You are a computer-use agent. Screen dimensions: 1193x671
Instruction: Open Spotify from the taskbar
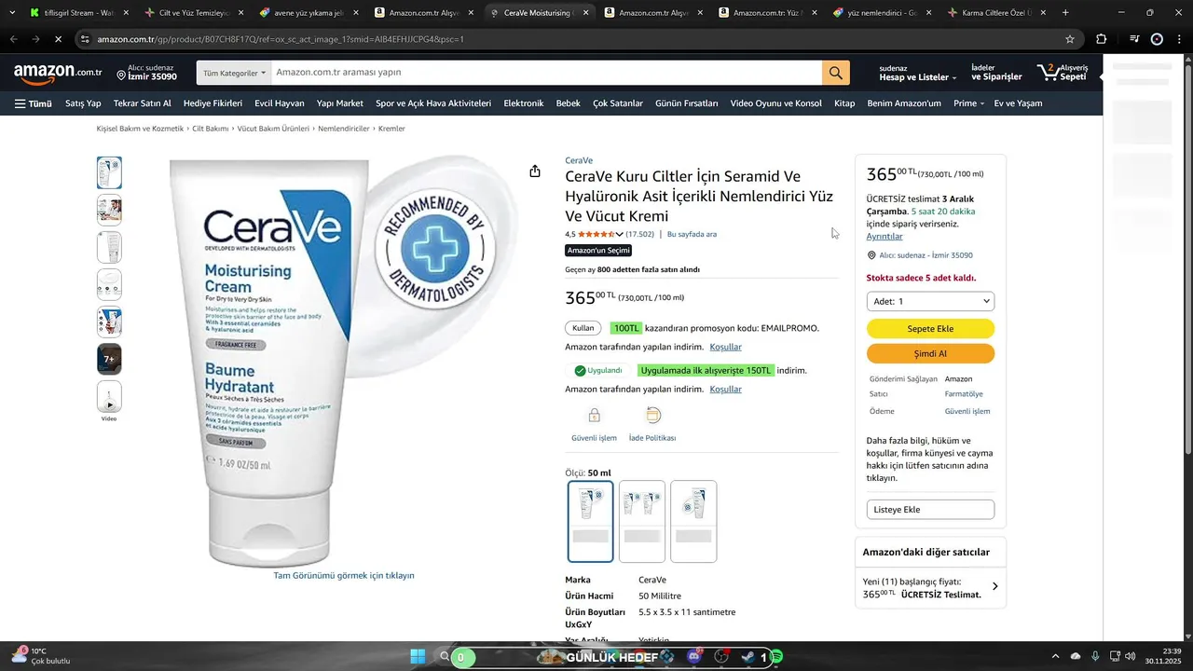click(776, 657)
